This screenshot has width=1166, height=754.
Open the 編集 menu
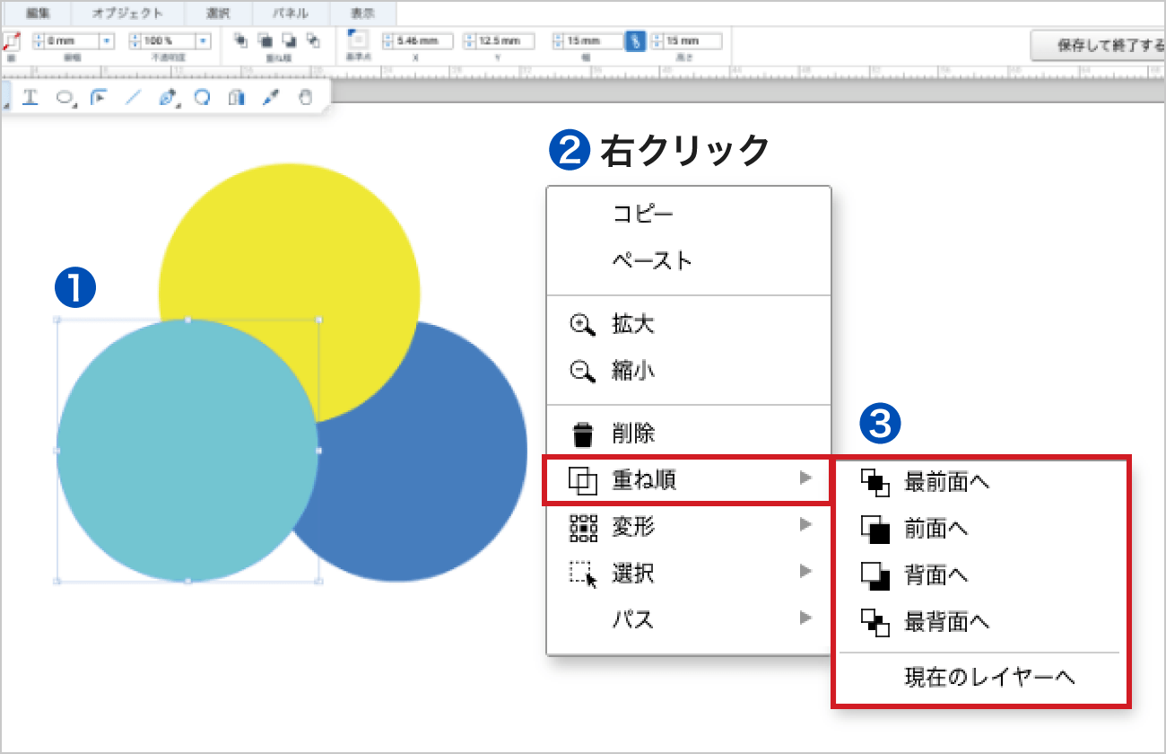coord(37,13)
